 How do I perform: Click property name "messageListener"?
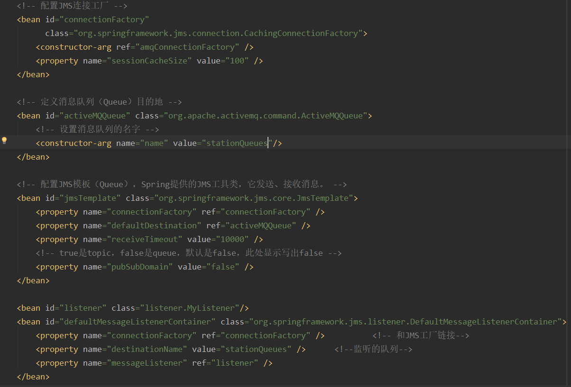pos(147,363)
